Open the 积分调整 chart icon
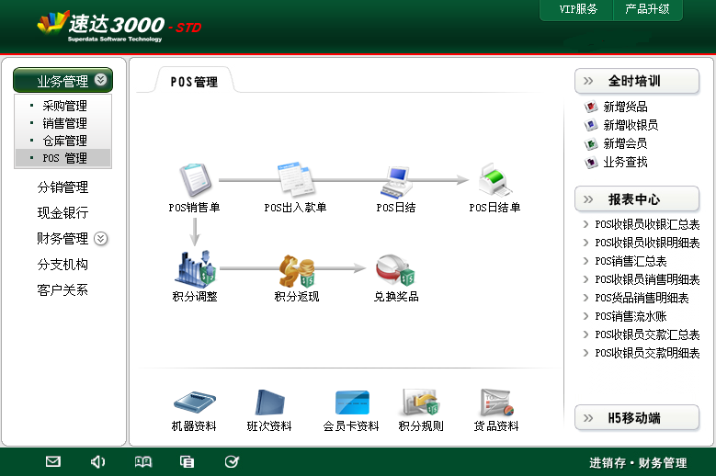716x476 pixels. click(196, 268)
